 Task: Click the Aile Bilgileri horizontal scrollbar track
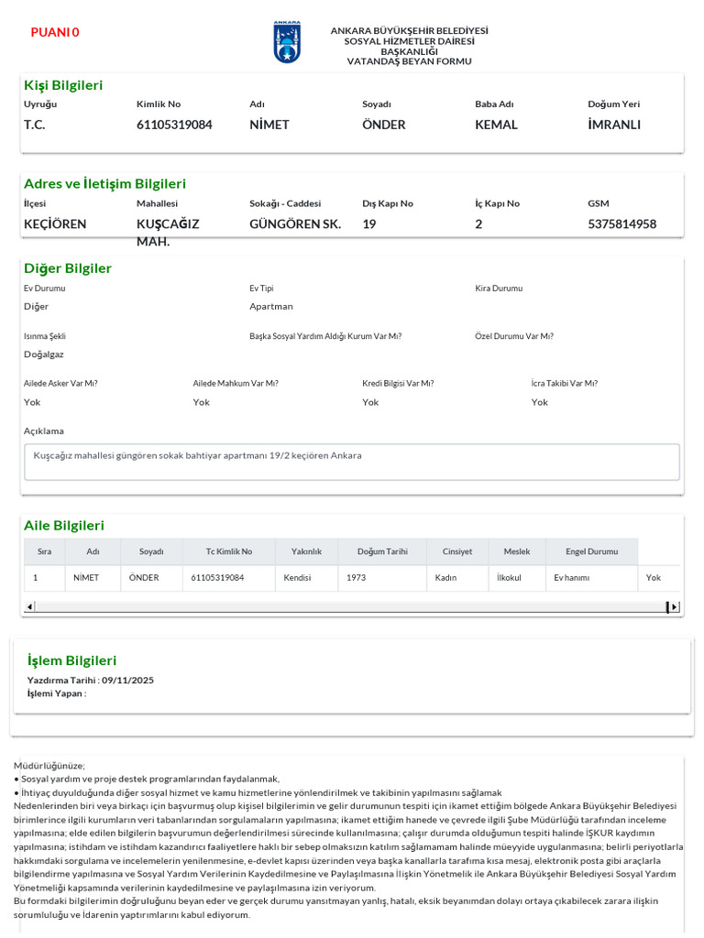(350, 607)
